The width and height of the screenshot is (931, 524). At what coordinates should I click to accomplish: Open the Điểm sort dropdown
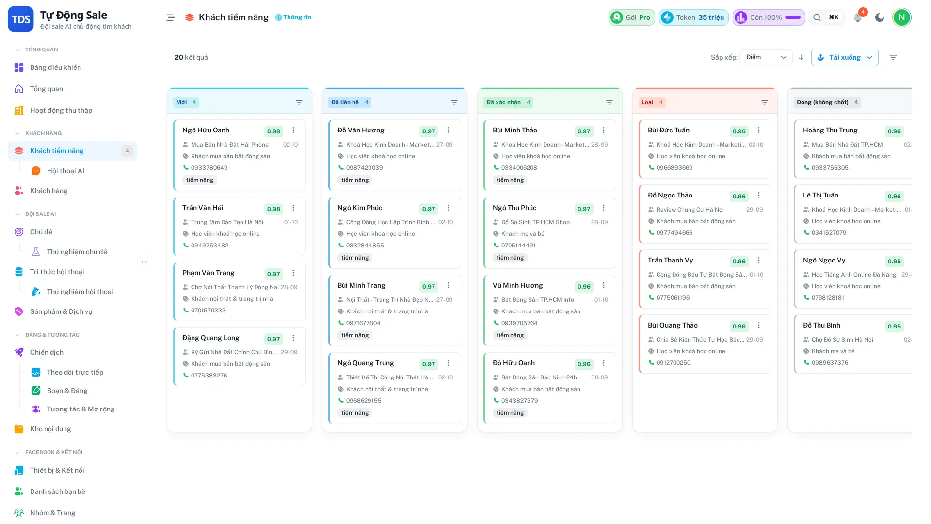(x=766, y=57)
